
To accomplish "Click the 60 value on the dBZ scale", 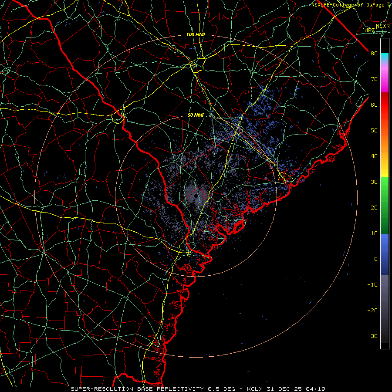I will pos(374,105).
